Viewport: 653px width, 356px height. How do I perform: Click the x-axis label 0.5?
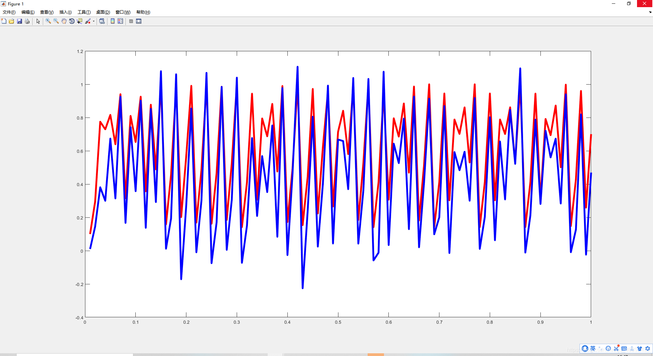point(338,322)
